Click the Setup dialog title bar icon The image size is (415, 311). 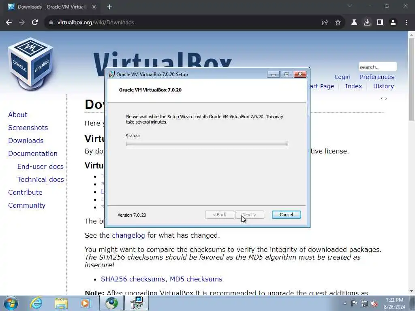(x=112, y=75)
